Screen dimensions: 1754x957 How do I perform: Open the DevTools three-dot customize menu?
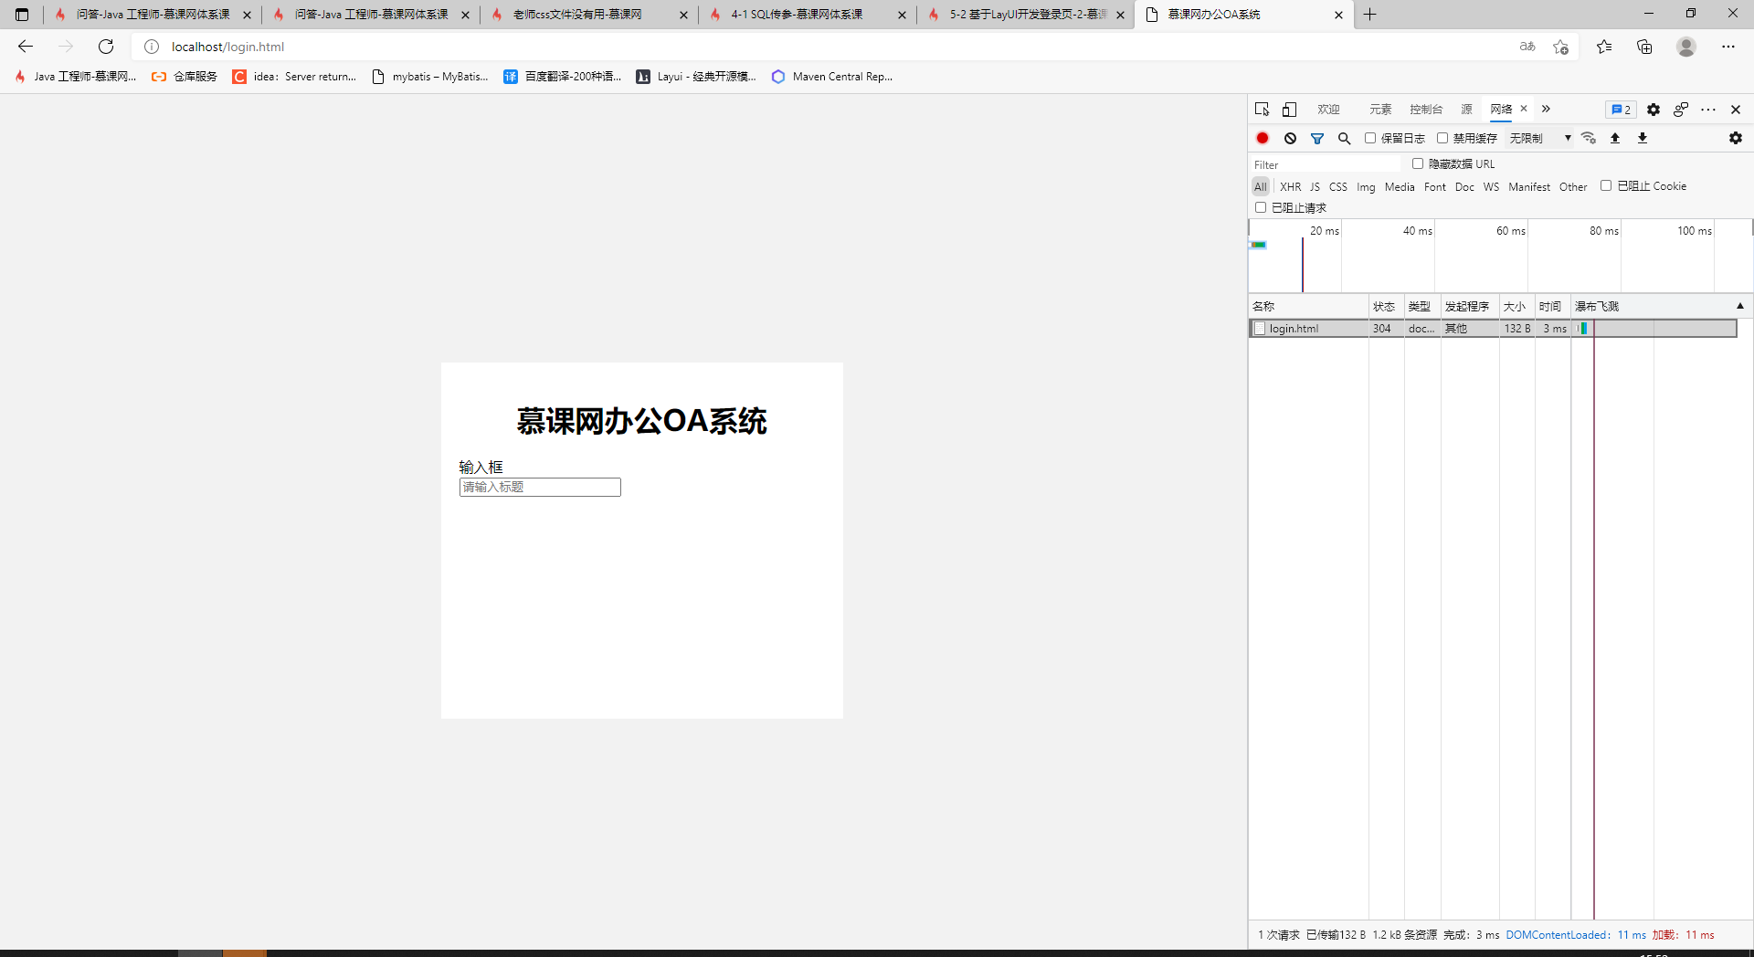coord(1708,110)
